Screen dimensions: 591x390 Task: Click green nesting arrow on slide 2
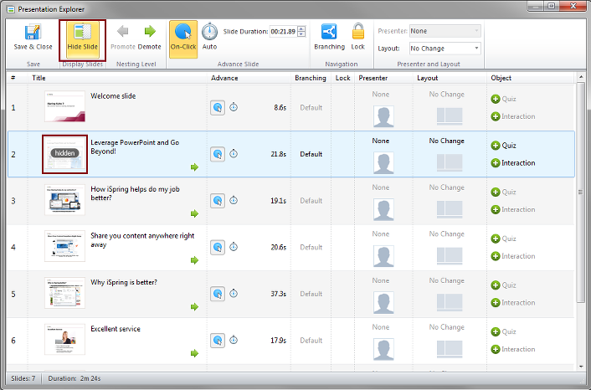pyautogui.click(x=194, y=167)
